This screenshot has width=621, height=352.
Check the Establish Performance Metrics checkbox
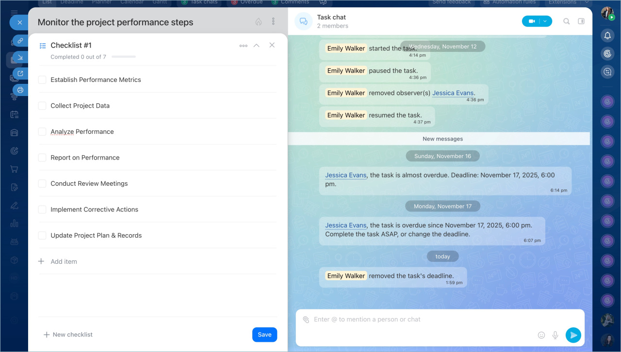point(42,80)
